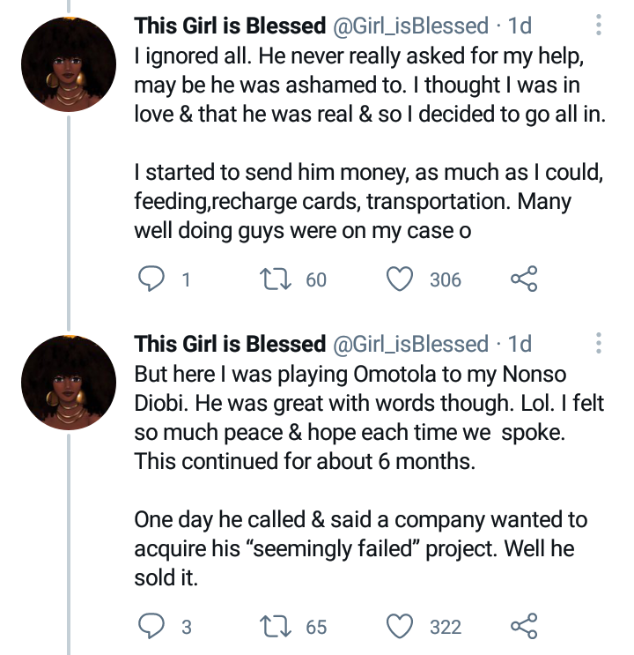Open the tweet text about recharge cards

370,143
